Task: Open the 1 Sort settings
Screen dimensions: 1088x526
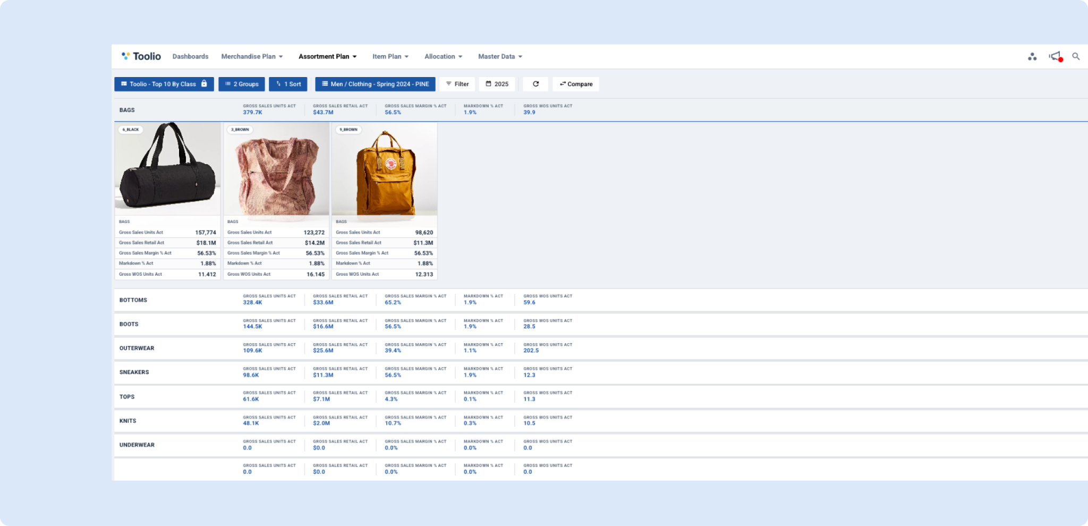Action: pyautogui.click(x=288, y=84)
